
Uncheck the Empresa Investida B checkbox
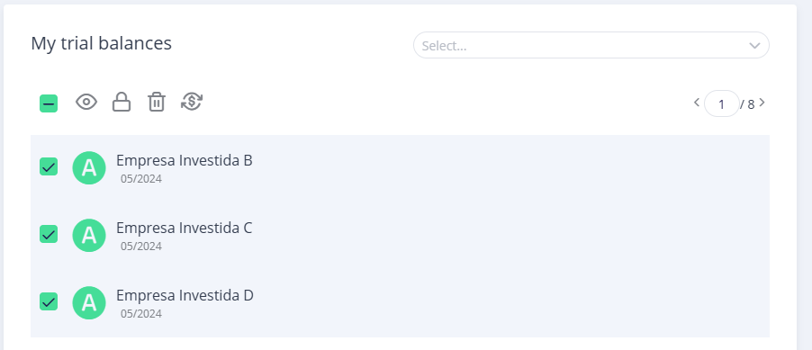[49, 166]
